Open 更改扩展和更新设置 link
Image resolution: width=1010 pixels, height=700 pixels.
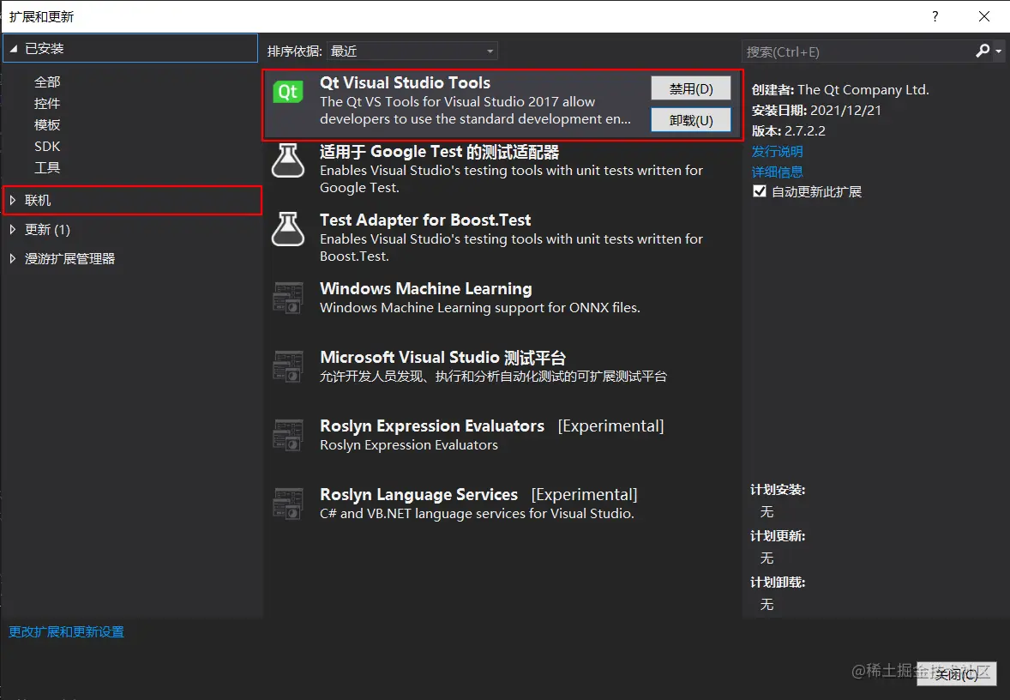66,631
